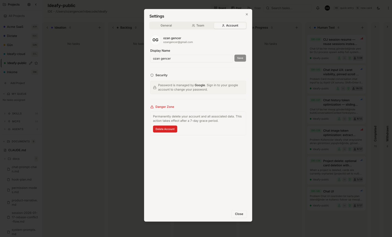Open the 10/25 test counter on IDE-141
392x237 pixels.
(357, 88)
